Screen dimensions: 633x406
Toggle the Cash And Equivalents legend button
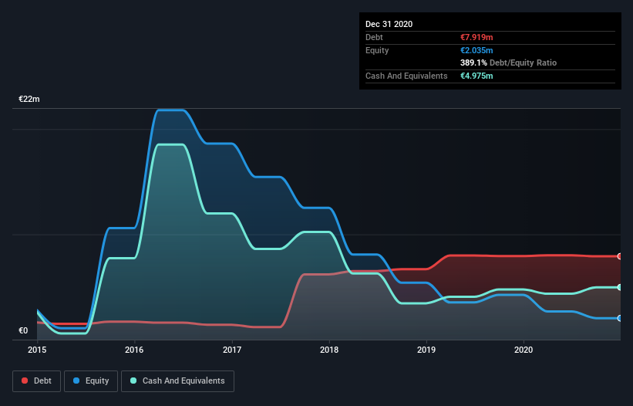click(177, 381)
